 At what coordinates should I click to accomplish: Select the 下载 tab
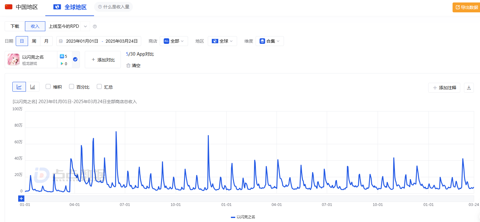click(15, 26)
